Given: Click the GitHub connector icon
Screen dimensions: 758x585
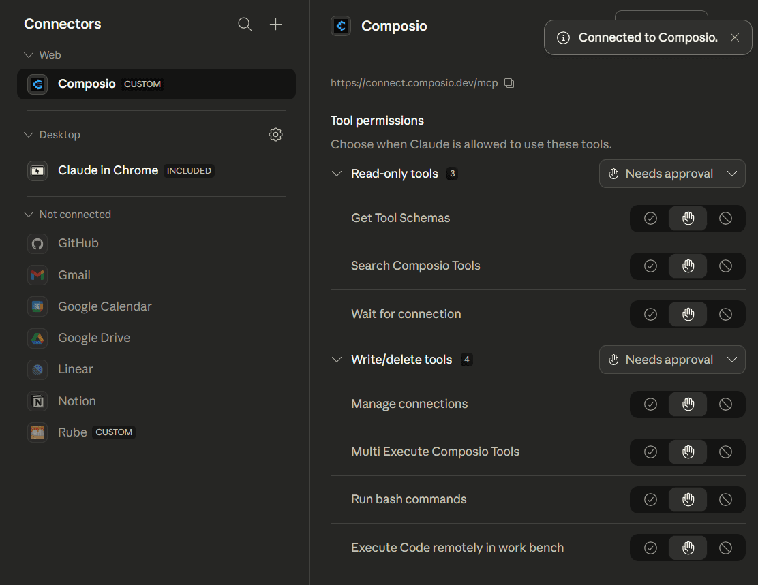Looking at the screenshot, I should click(x=37, y=243).
